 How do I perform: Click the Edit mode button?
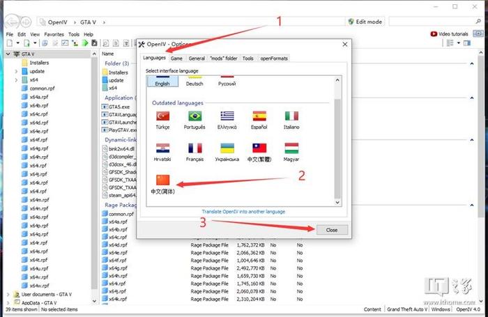point(365,22)
